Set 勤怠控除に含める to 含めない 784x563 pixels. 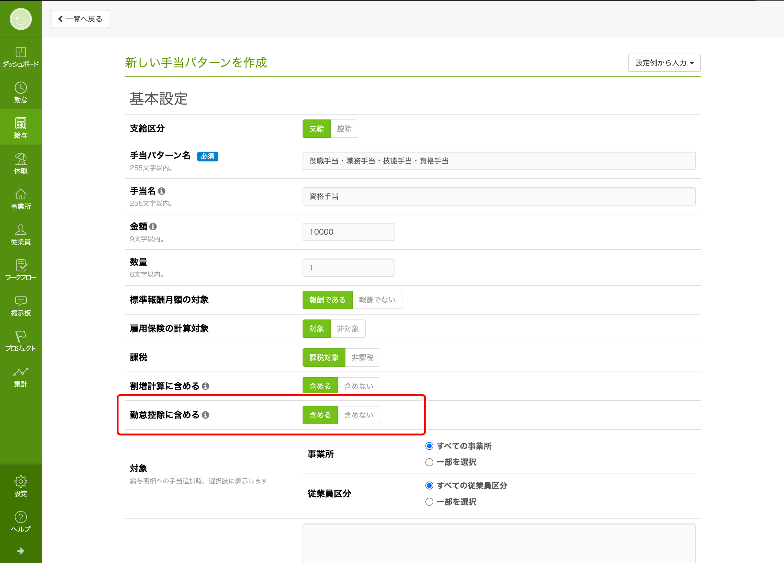click(x=359, y=415)
